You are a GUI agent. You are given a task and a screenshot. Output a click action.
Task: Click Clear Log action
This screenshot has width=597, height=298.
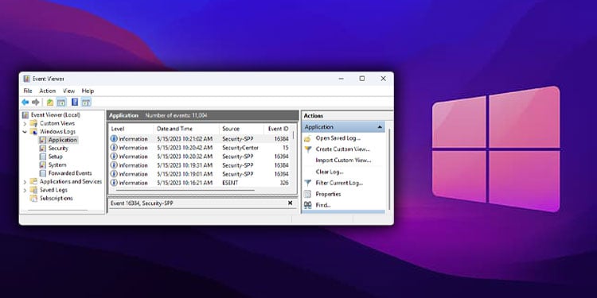pyautogui.click(x=330, y=172)
